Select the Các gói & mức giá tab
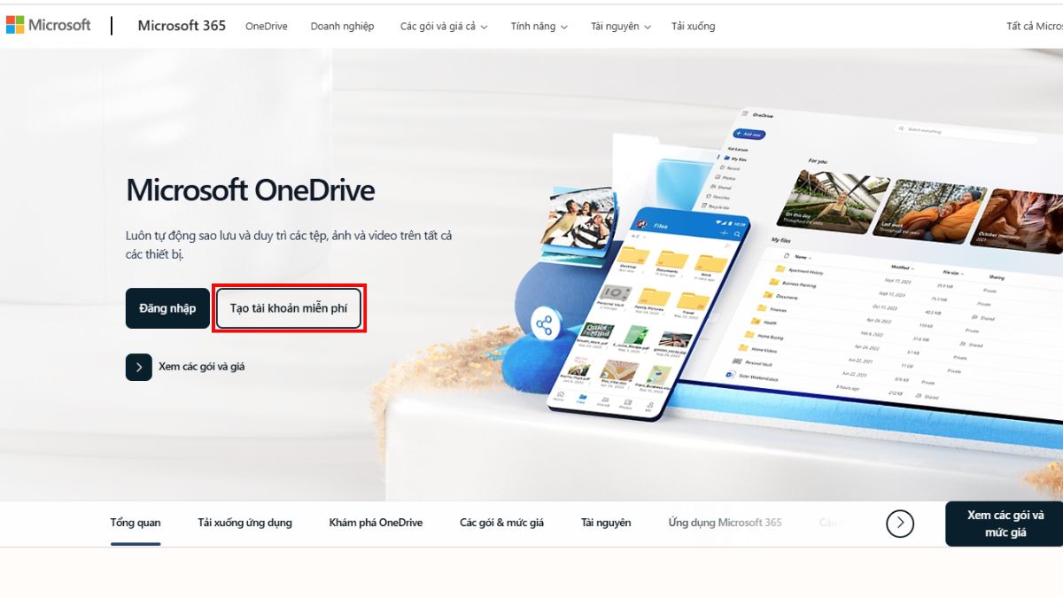The height and width of the screenshot is (598, 1063). 501,523
